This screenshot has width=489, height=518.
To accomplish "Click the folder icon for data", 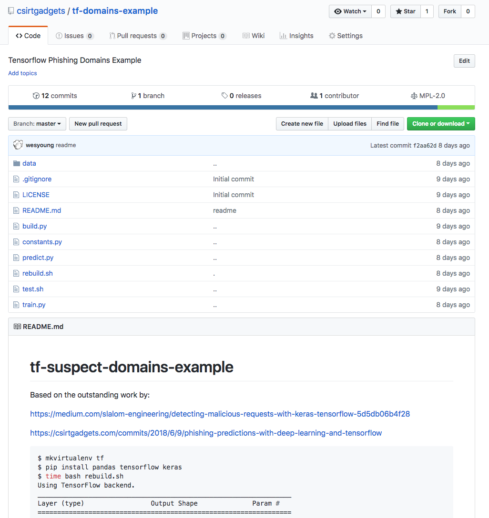I will (17, 163).
